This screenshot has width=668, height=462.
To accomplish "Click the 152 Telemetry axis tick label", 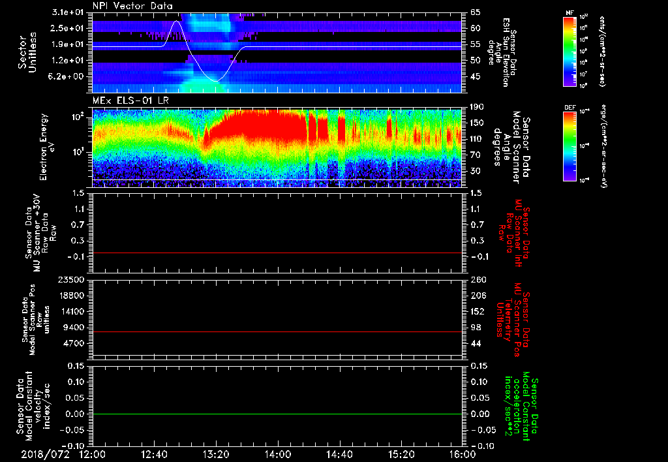I will click(x=478, y=311).
